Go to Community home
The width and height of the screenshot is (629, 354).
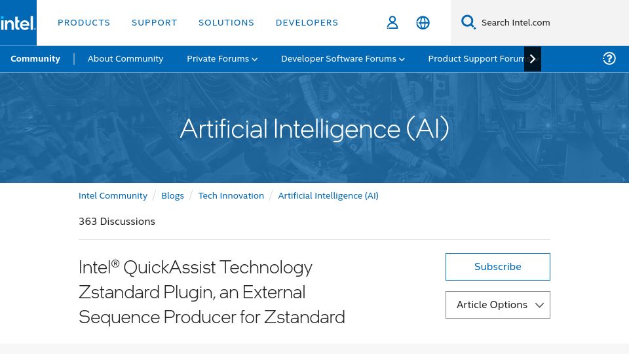tap(35, 58)
